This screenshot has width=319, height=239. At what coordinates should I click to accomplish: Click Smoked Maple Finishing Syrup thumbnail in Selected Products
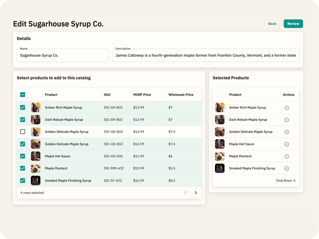pyautogui.click(x=220, y=168)
